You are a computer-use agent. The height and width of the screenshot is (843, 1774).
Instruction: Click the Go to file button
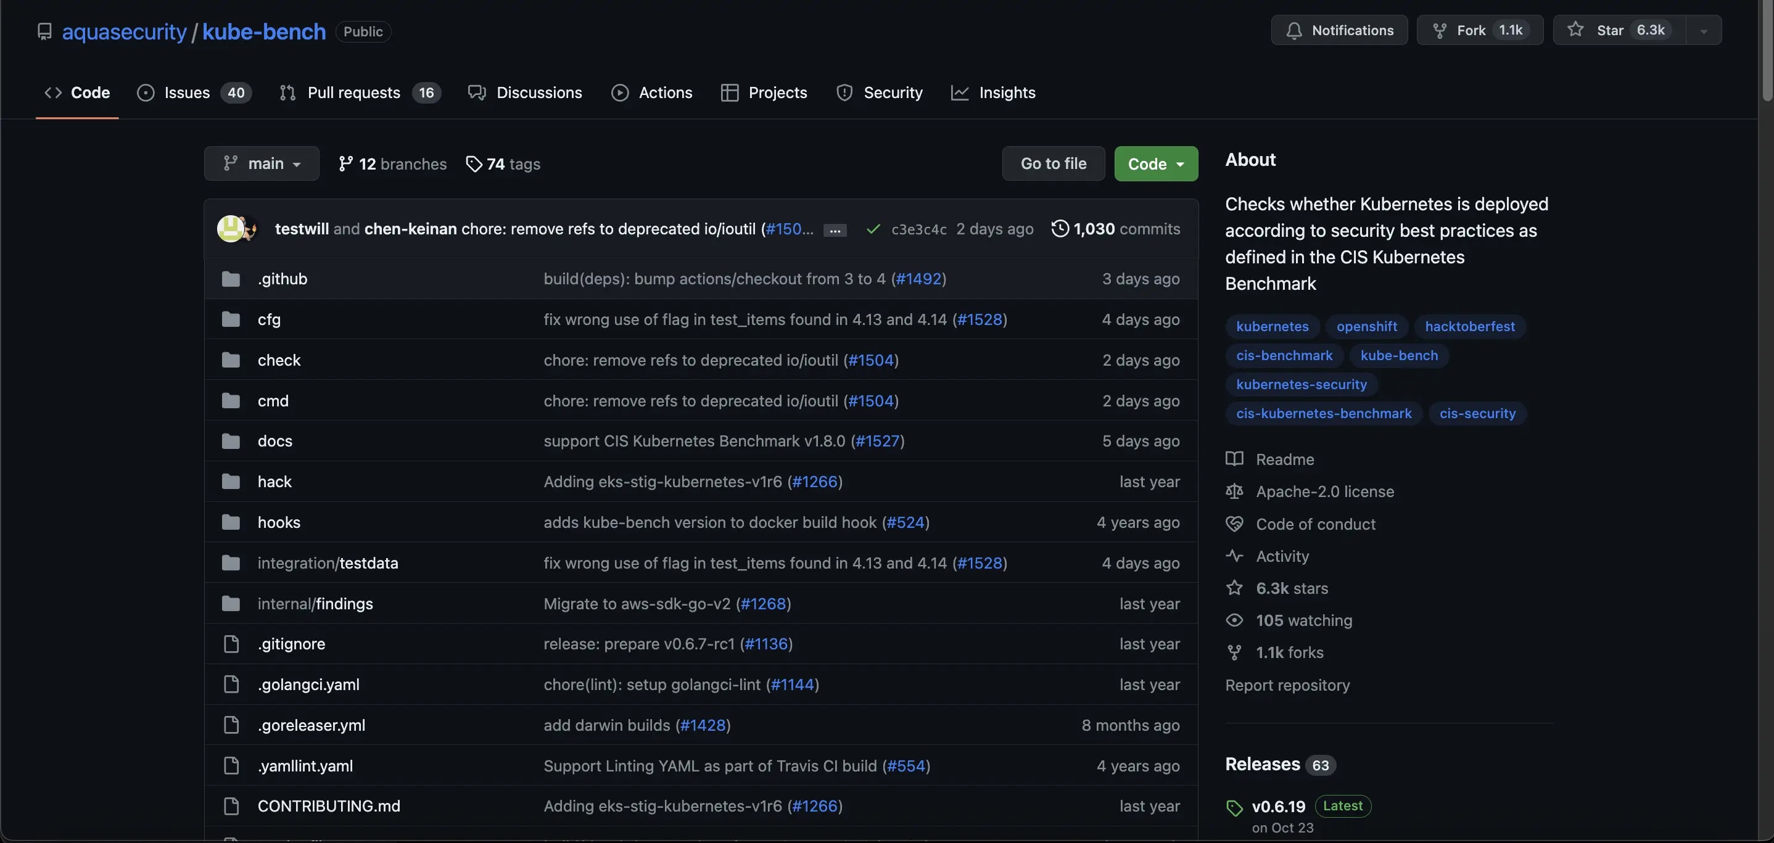pyautogui.click(x=1053, y=163)
